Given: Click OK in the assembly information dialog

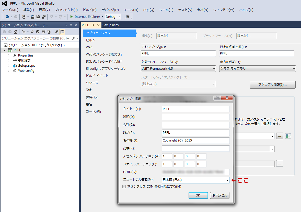Looking at the screenshot, I should 198,195.
